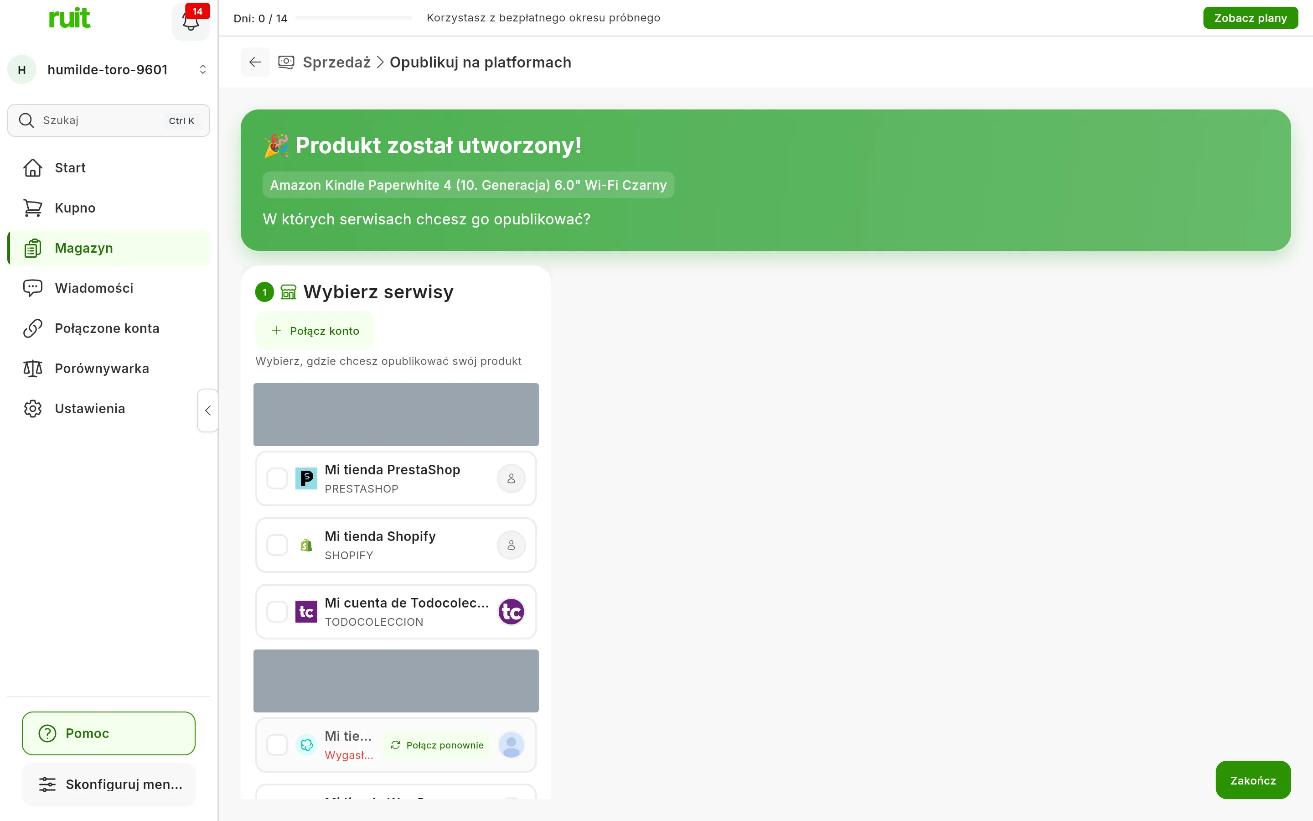Click the red Wygasł... status text
Screen dimensions: 1313x821
pyautogui.click(x=349, y=755)
